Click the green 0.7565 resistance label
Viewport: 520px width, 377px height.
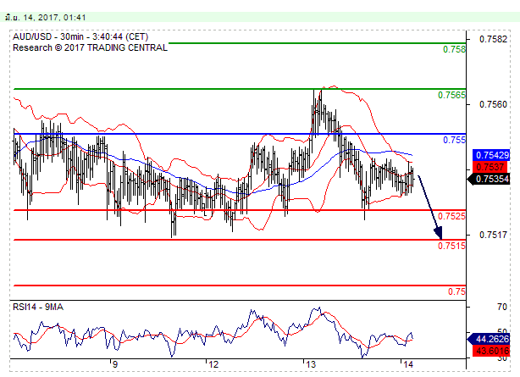coord(451,95)
